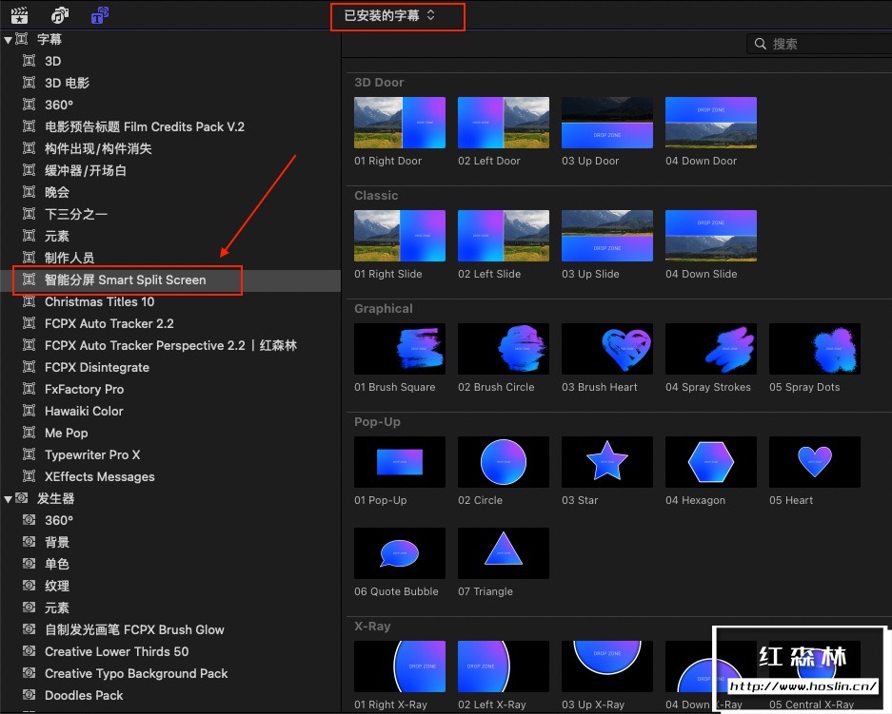Select 智能分屏 Smart Split Screen category
Viewport: 892px width, 714px height.
[125, 280]
